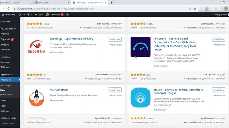Click the Speed Up plugin logo
The height and width of the screenshot is (128, 229).
(36, 47)
